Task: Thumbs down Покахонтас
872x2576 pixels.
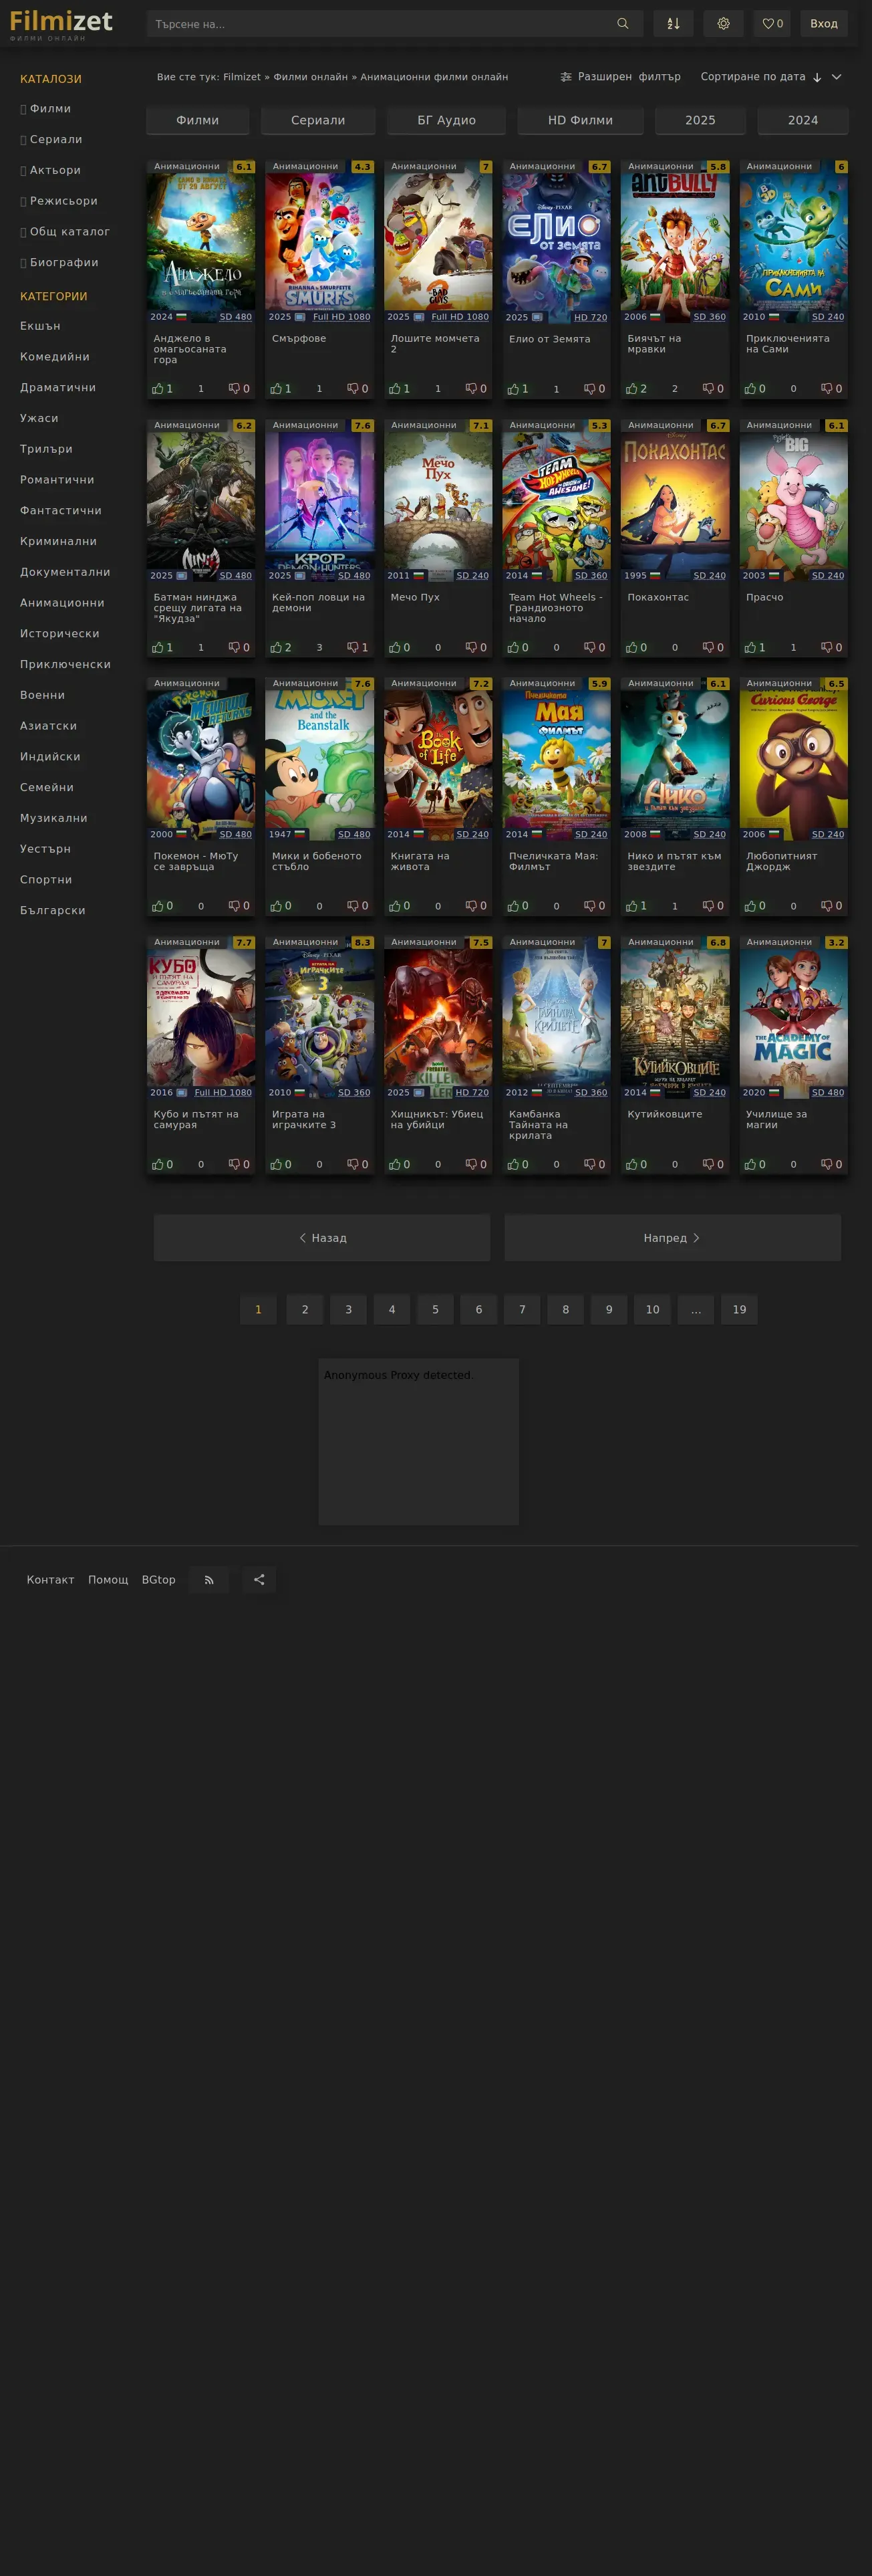Action: [713, 648]
